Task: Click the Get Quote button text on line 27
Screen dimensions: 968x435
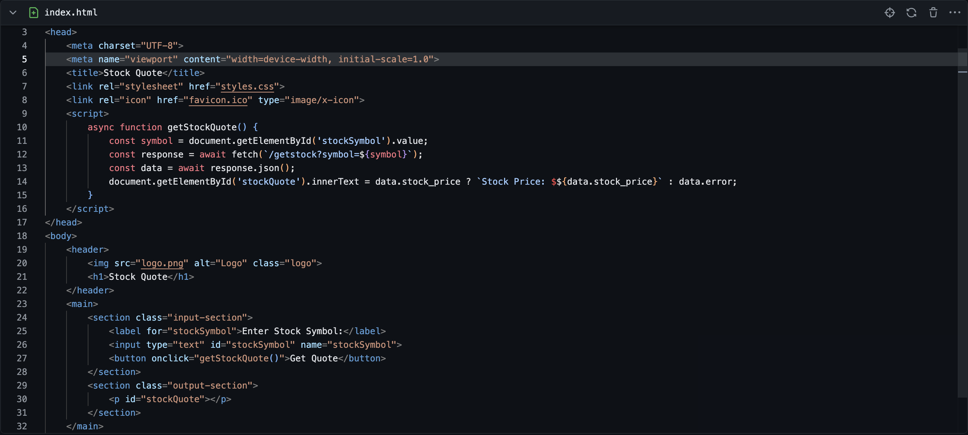Action: pos(314,358)
